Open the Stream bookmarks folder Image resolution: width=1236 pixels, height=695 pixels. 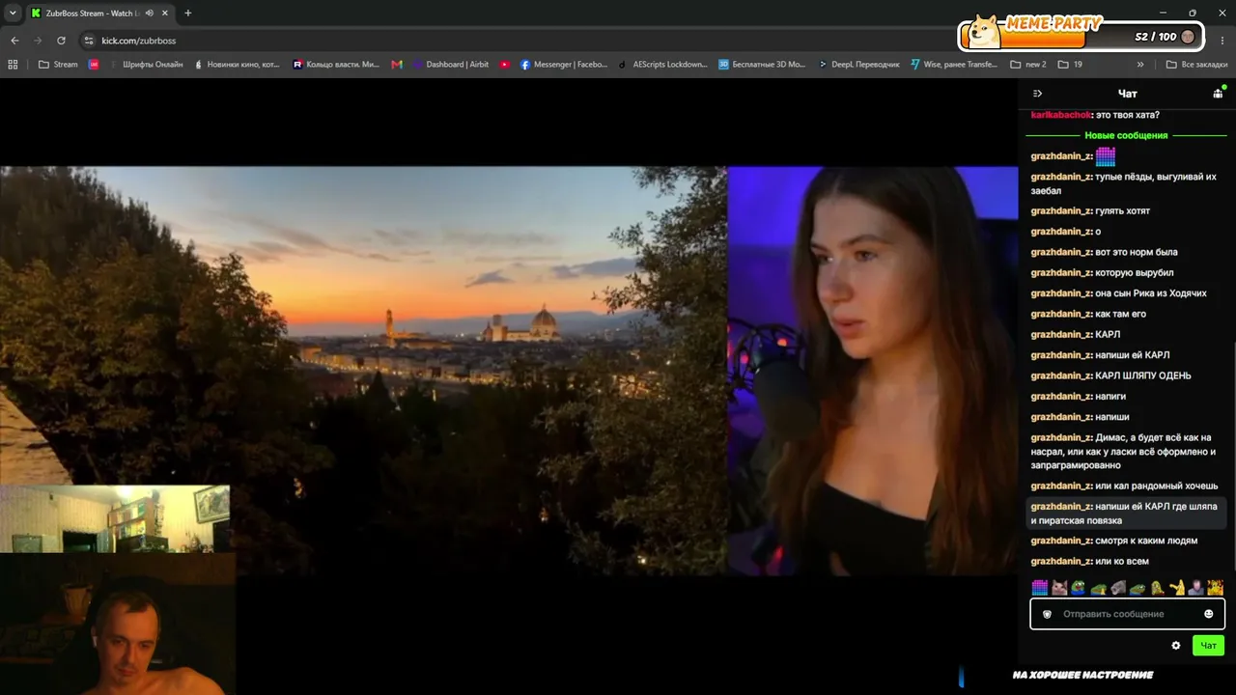(58, 65)
